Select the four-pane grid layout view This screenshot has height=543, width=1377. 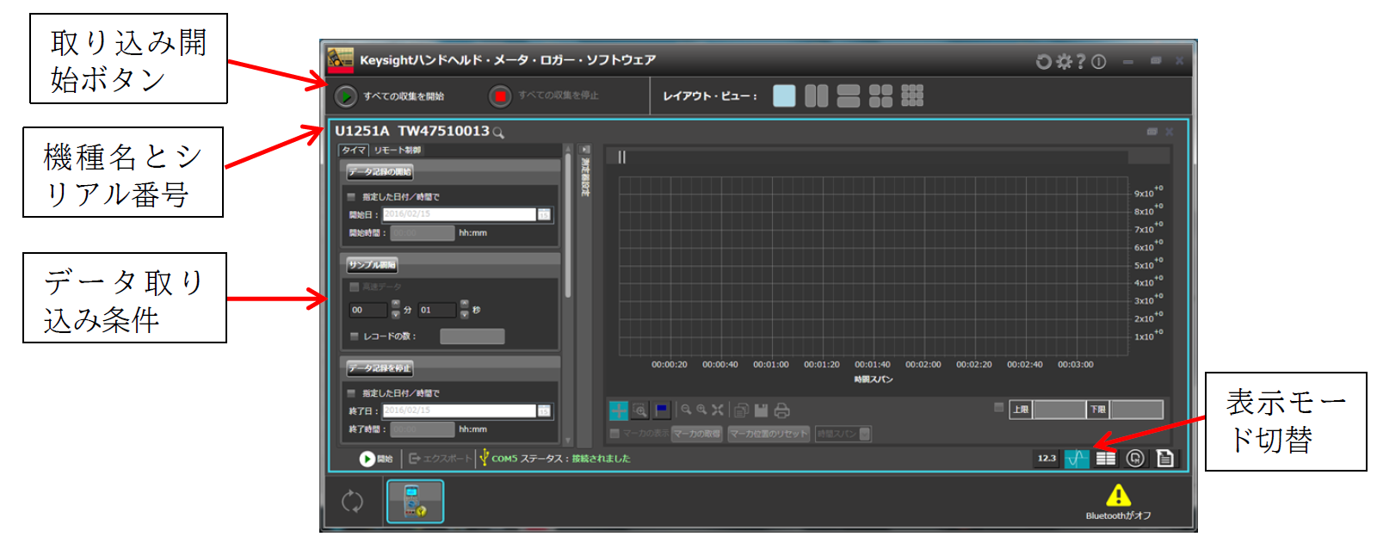[x=880, y=96]
